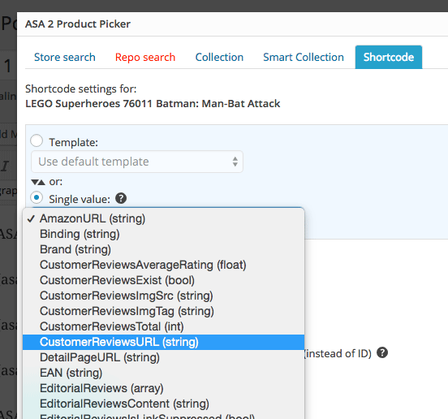The height and width of the screenshot is (419, 448).
Task: Click the ASA 2 Product Picker title
Action: [78, 24]
